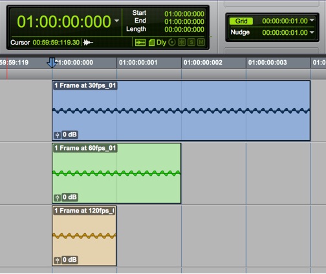
Task: Click the 0 dB clip gain value on 60fps clip
Action: point(70,197)
